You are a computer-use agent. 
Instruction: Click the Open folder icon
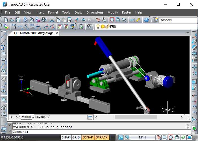click(x=12, y=20)
